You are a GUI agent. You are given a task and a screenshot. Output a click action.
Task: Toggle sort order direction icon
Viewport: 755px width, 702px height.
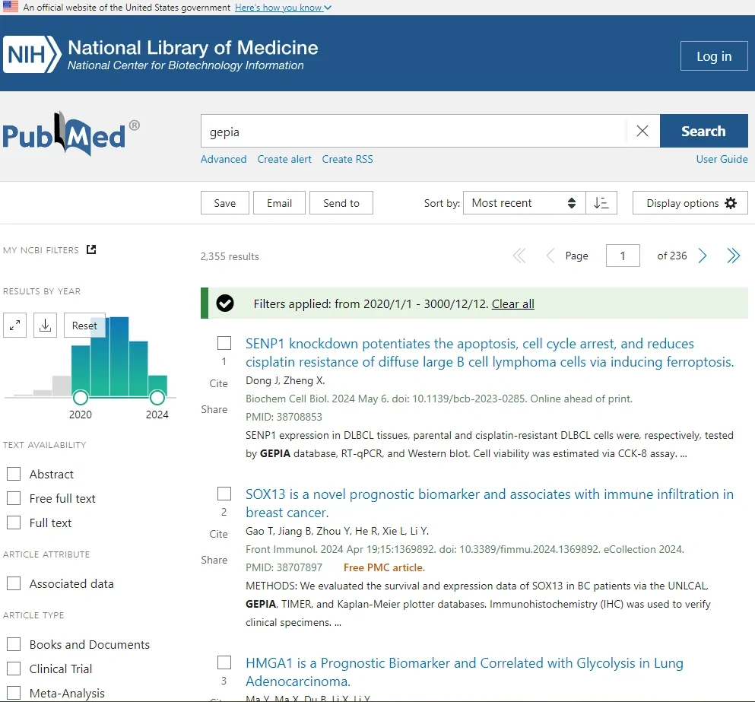(601, 203)
